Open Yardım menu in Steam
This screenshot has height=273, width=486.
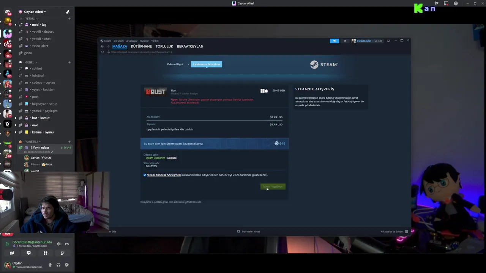tap(155, 41)
